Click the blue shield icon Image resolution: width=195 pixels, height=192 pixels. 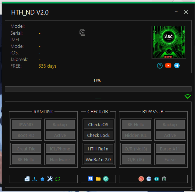[x=91, y=179]
